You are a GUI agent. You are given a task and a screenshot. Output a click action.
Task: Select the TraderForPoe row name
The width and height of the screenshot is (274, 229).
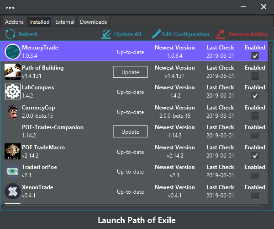(39, 167)
